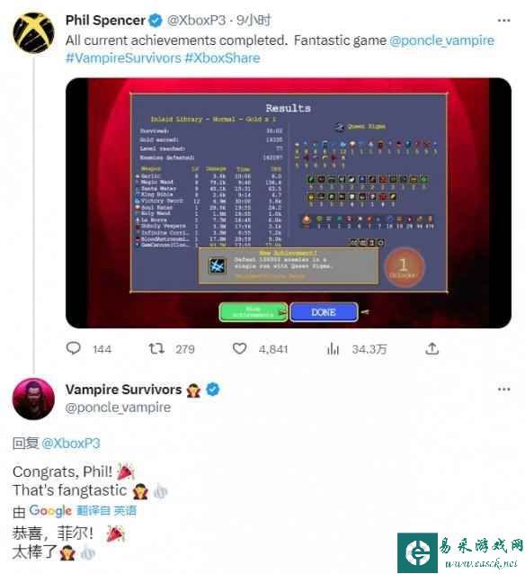Click the blue DONE button in game image
The image size is (525, 574).
(x=324, y=312)
